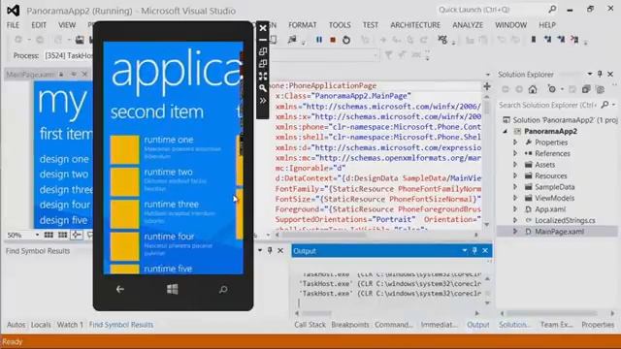
Task: Expand the ViewModels folder
Action: pyautogui.click(x=515, y=198)
